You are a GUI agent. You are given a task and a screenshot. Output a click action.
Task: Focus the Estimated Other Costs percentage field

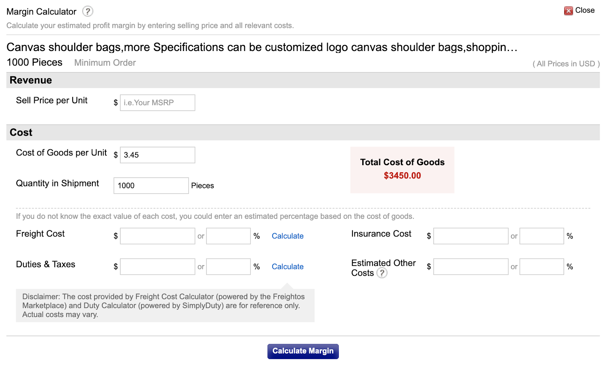pos(541,267)
